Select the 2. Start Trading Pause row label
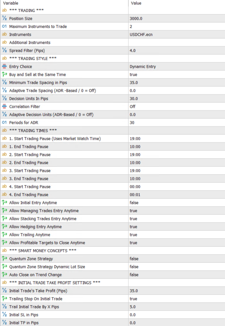Viewport: 225px width, 326px height. [x=30, y=155]
